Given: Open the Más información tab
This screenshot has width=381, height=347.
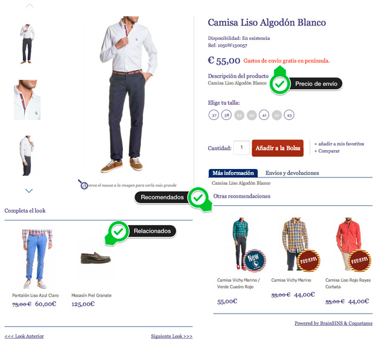Looking at the screenshot, I should (233, 173).
